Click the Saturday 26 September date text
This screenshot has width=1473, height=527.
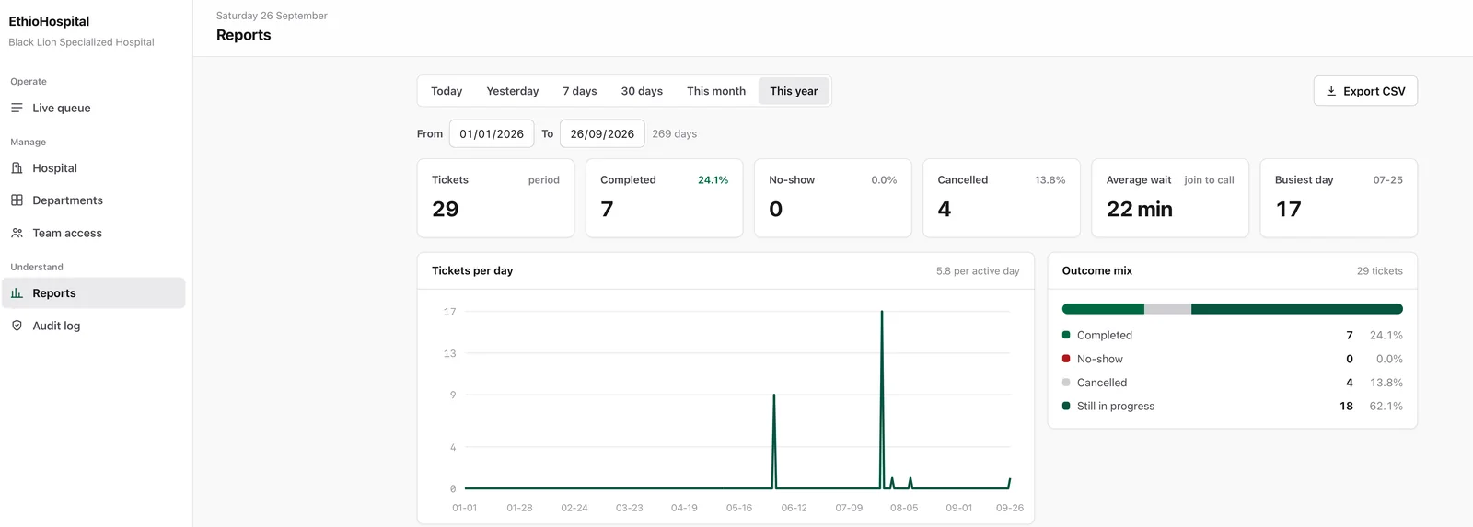272,16
